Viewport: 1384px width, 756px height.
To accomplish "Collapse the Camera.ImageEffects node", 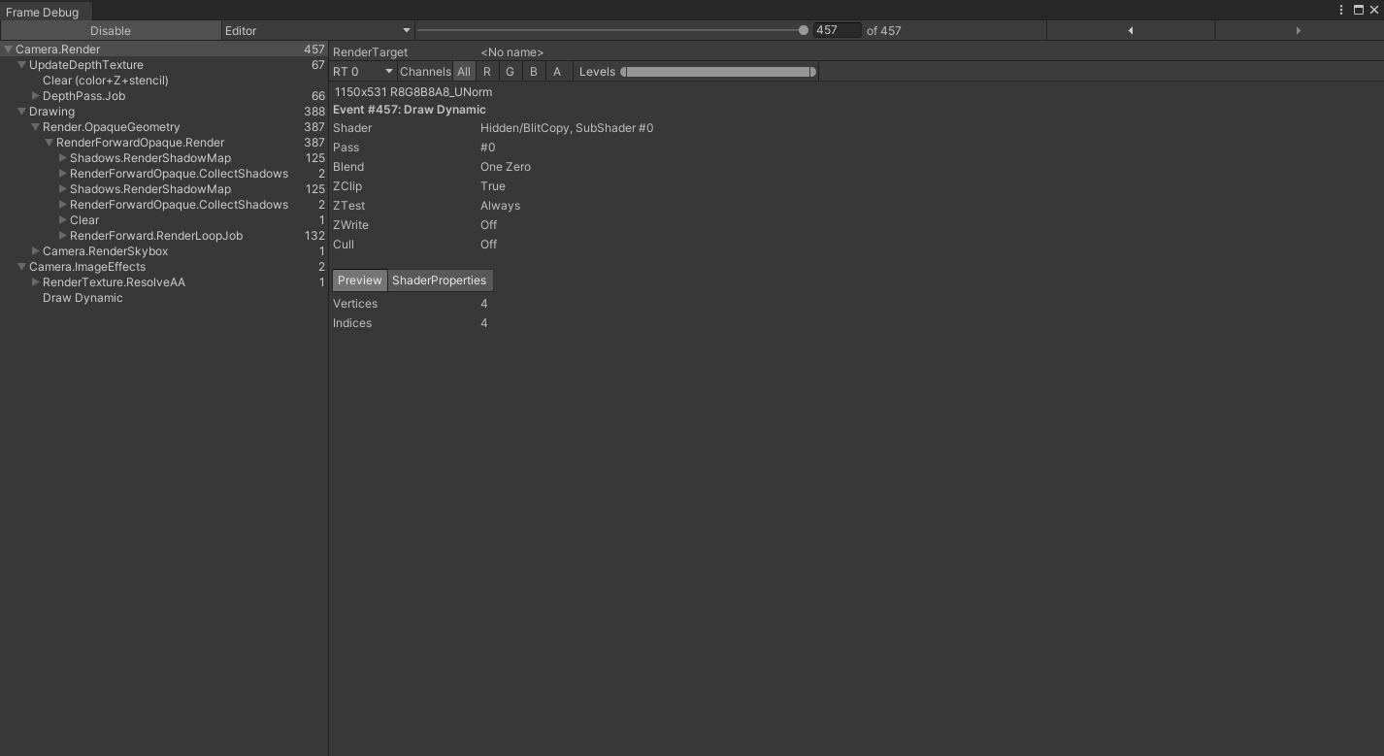I will (21, 267).
